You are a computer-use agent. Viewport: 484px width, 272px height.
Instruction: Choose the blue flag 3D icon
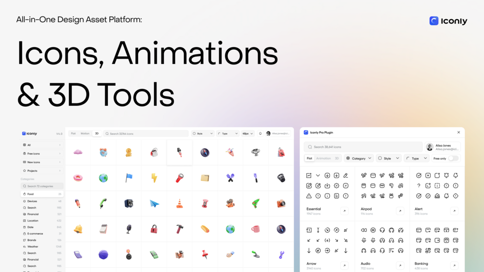(x=129, y=178)
